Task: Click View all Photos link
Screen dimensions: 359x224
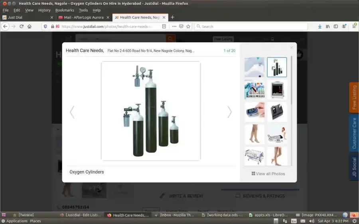Action: click(268, 174)
